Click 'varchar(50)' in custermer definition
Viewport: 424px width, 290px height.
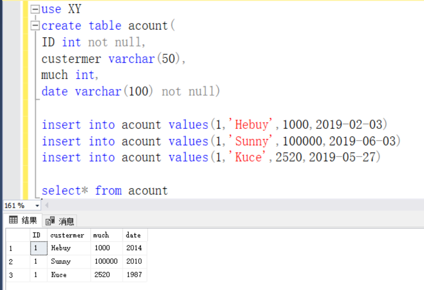tap(144, 59)
